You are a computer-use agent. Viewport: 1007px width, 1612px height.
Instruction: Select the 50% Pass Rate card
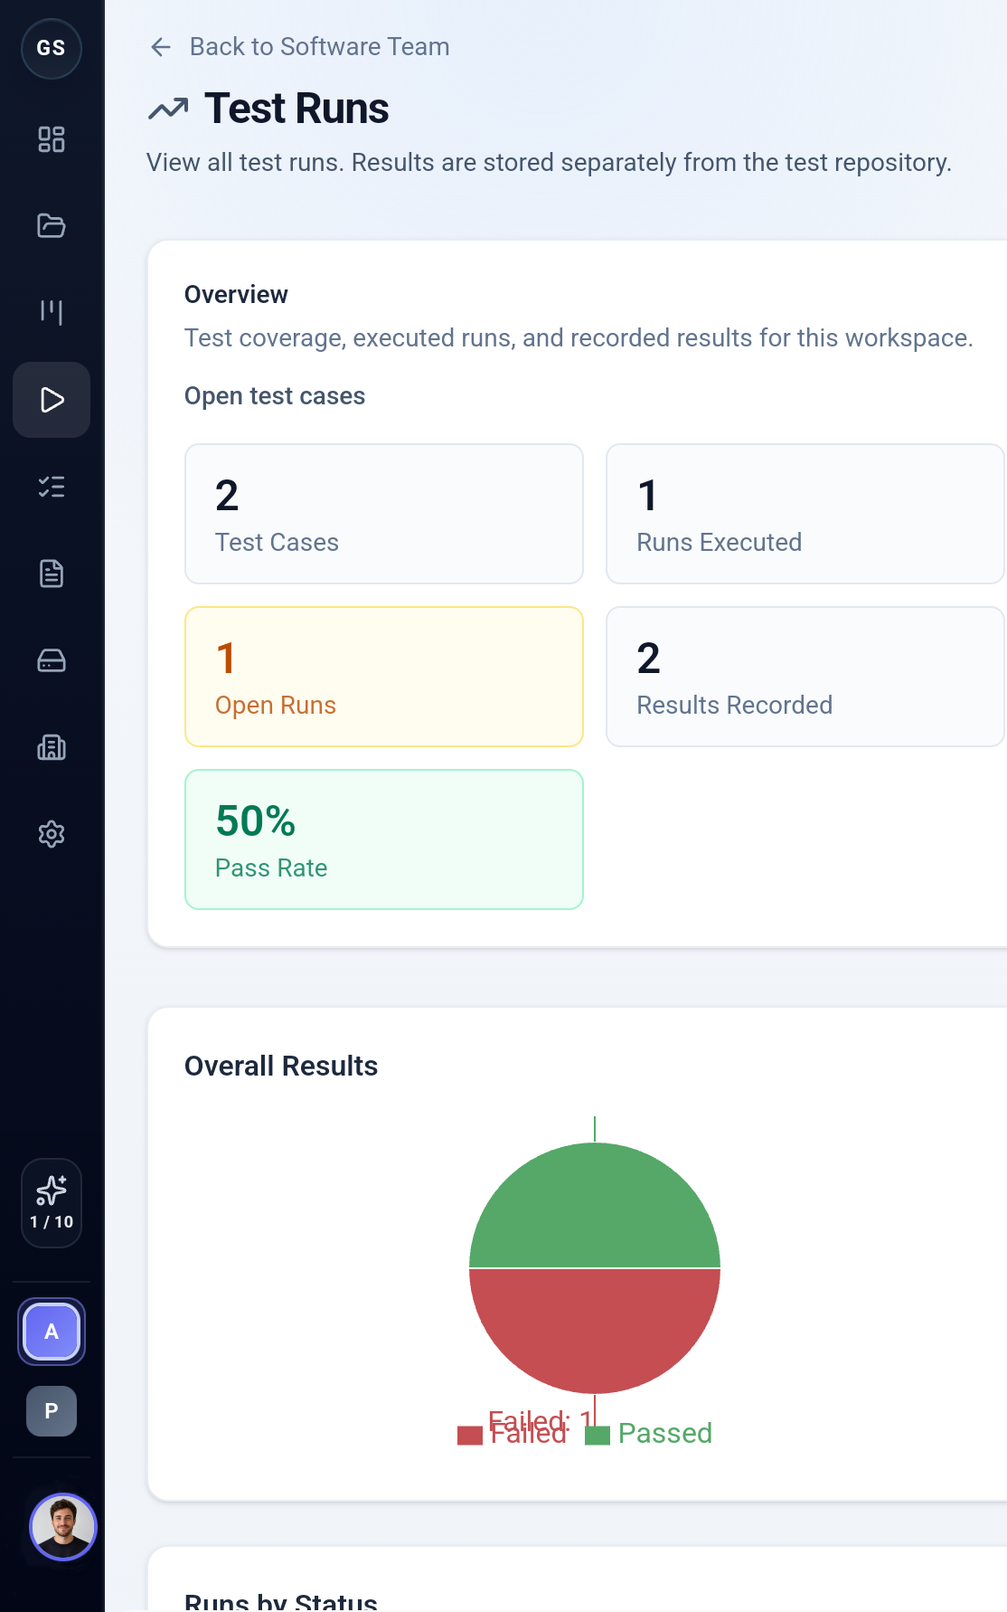coord(384,839)
